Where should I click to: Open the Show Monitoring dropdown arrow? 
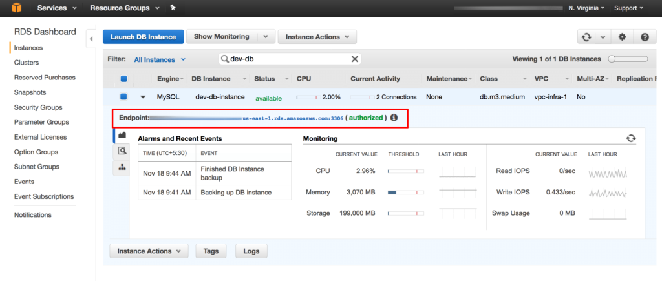click(266, 37)
